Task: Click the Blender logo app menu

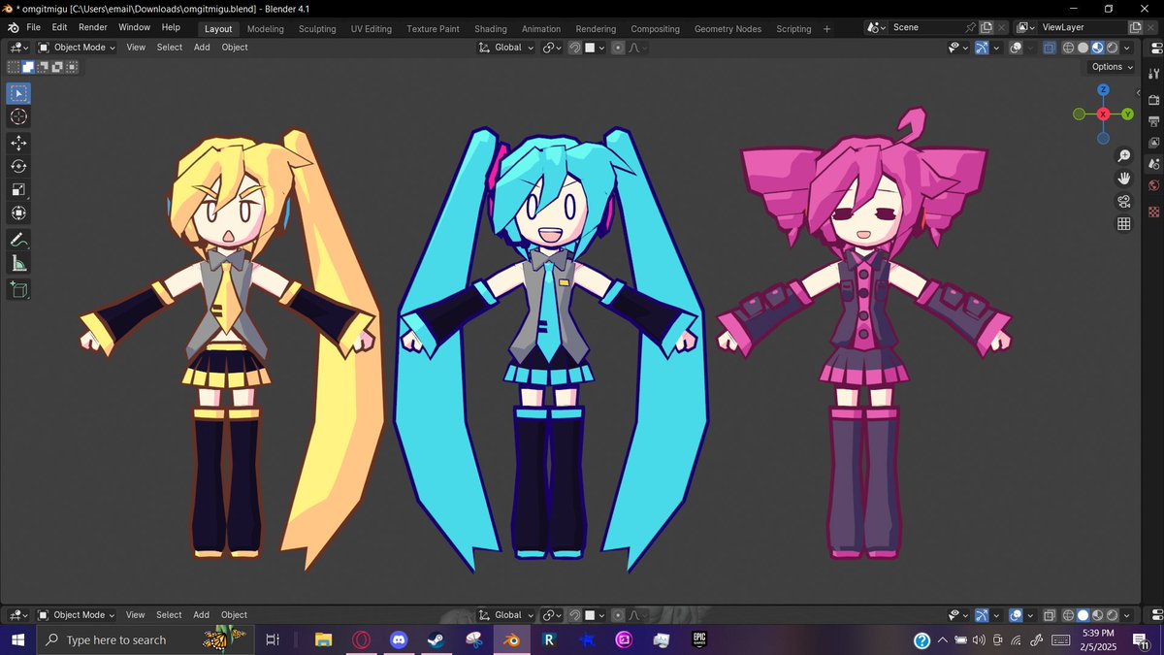Action: pyautogui.click(x=14, y=27)
